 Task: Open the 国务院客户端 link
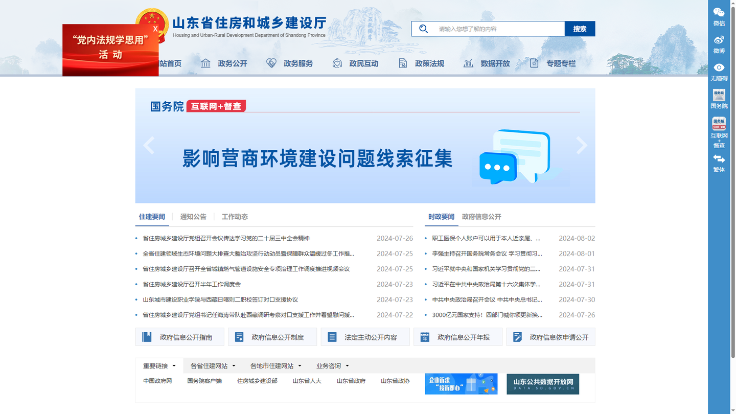pos(204,381)
